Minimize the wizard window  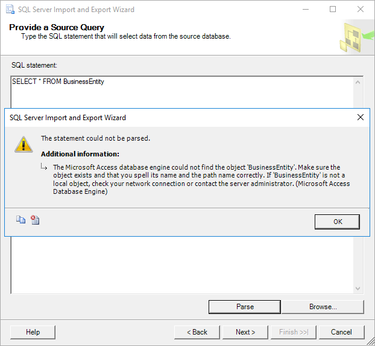(x=306, y=9)
